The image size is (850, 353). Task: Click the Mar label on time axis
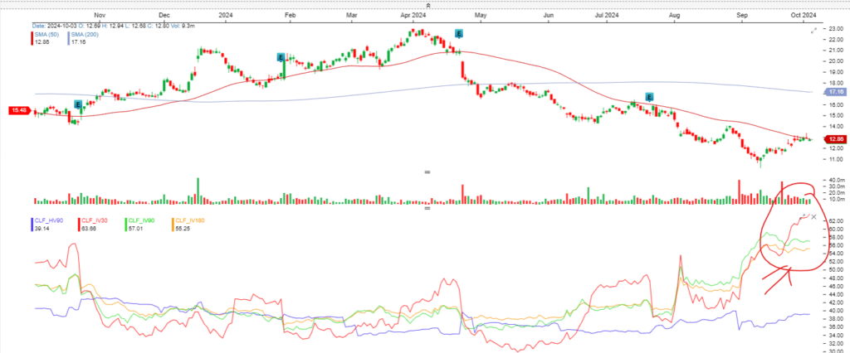click(352, 16)
